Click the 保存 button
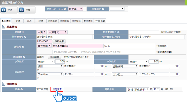Image resolution: width=187 pixels, height=102 pixels. (x=27, y=10)
